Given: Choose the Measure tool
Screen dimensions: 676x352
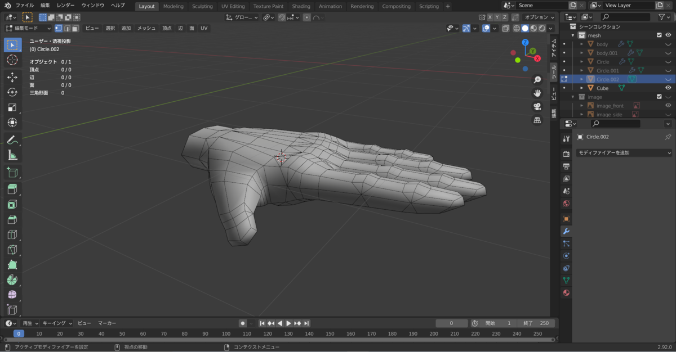Looking at the screenshot, I should [12, 155].
